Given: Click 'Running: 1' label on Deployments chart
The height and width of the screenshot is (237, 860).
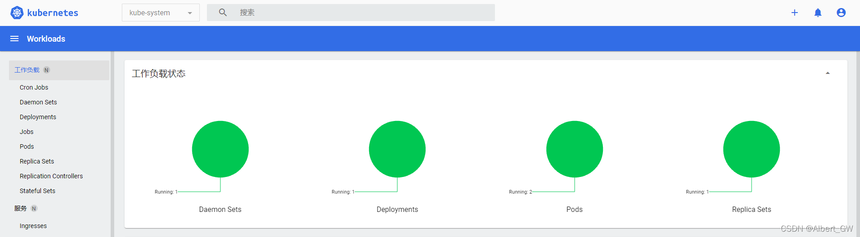Looking at the screenshot, I should pyautogui.click(x=343, y=192).
